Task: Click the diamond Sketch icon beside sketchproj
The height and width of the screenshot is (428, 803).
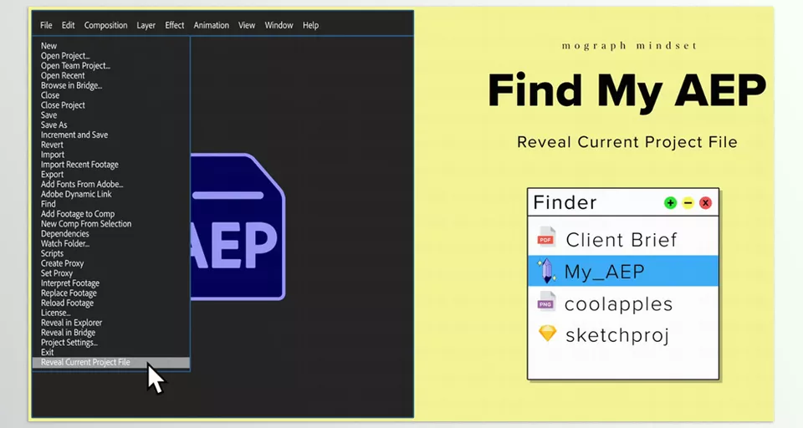Action: point(547,334)
